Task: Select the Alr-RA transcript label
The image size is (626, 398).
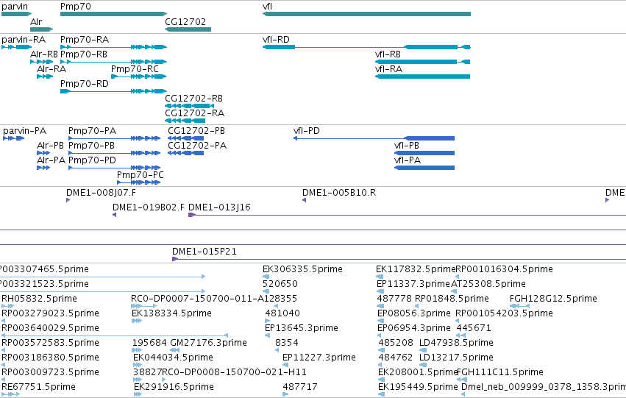Action: 51,69
